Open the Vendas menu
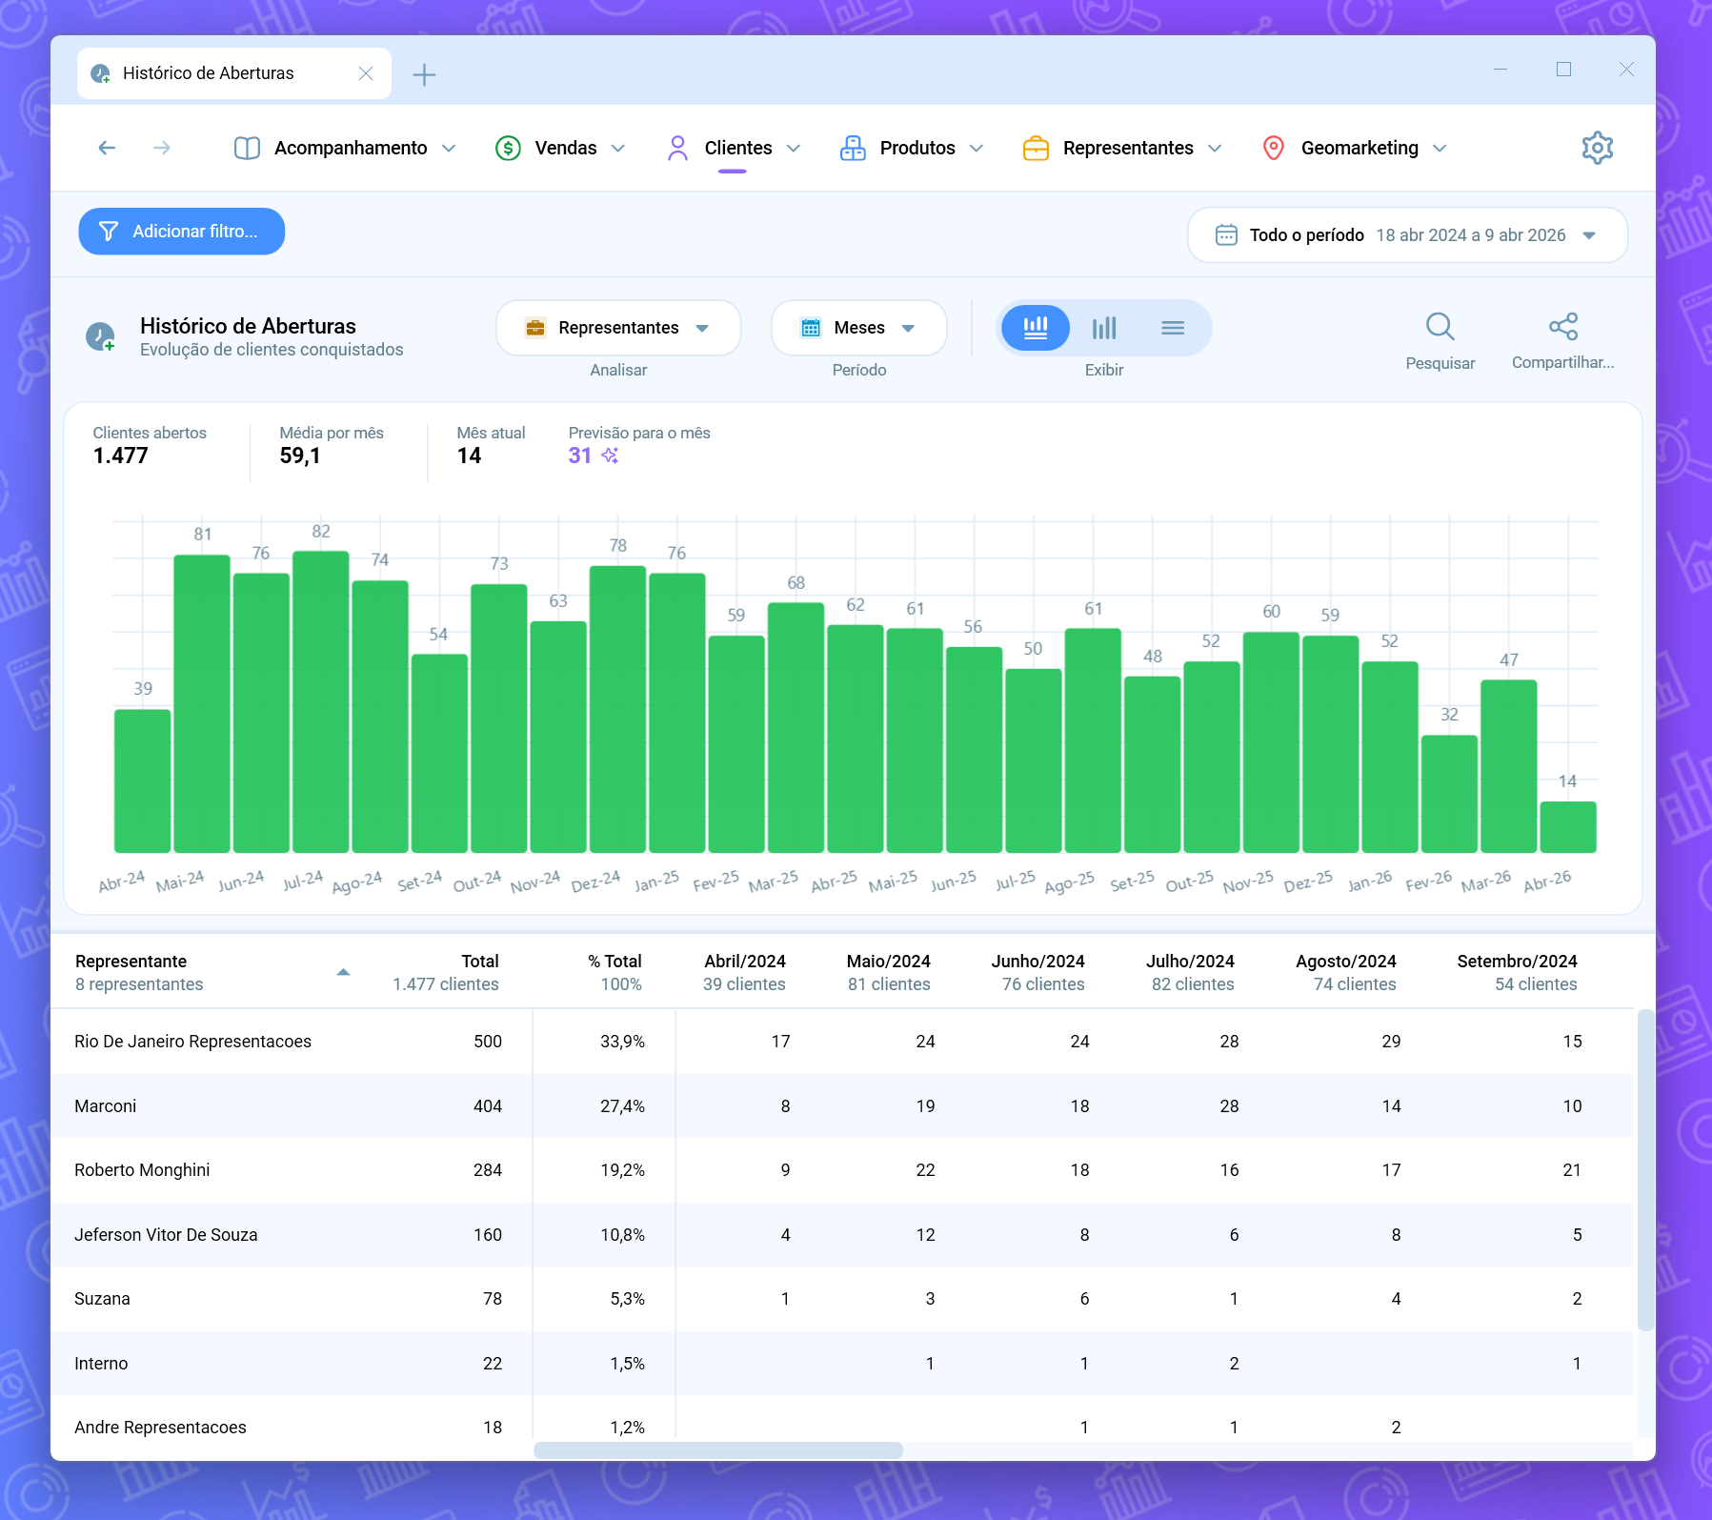The height and width of the screenshot is (1520, 1712). (560, 148)
